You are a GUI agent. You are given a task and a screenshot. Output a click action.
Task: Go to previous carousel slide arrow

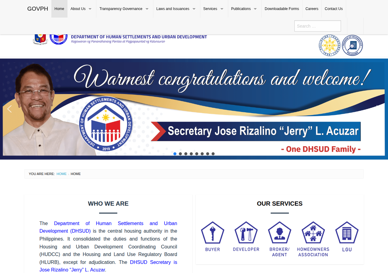(x=9, y=109)
